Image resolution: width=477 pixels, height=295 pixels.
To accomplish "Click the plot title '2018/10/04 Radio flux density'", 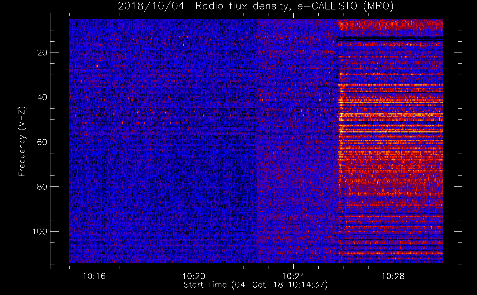I will click(256, 6).
